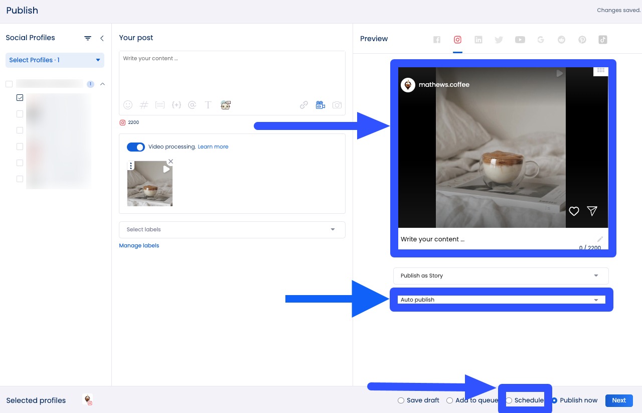The height and width of the screenshot is (413, 642).
Task: Open the Pinterest preview tab
Action: (582, 40)
